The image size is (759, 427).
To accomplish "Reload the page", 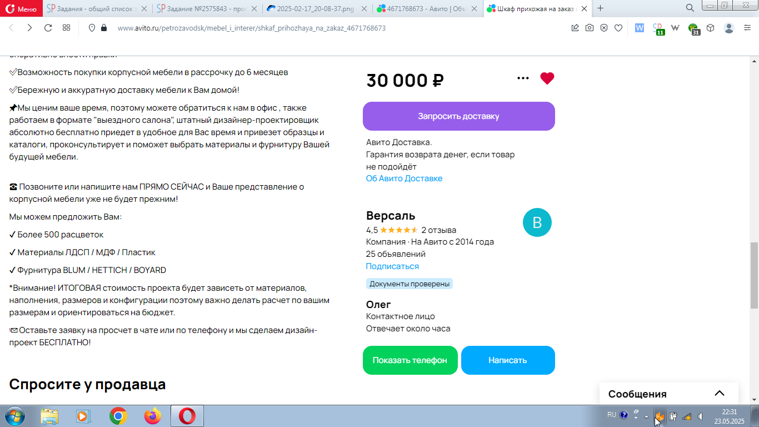I will pos(48,28).
